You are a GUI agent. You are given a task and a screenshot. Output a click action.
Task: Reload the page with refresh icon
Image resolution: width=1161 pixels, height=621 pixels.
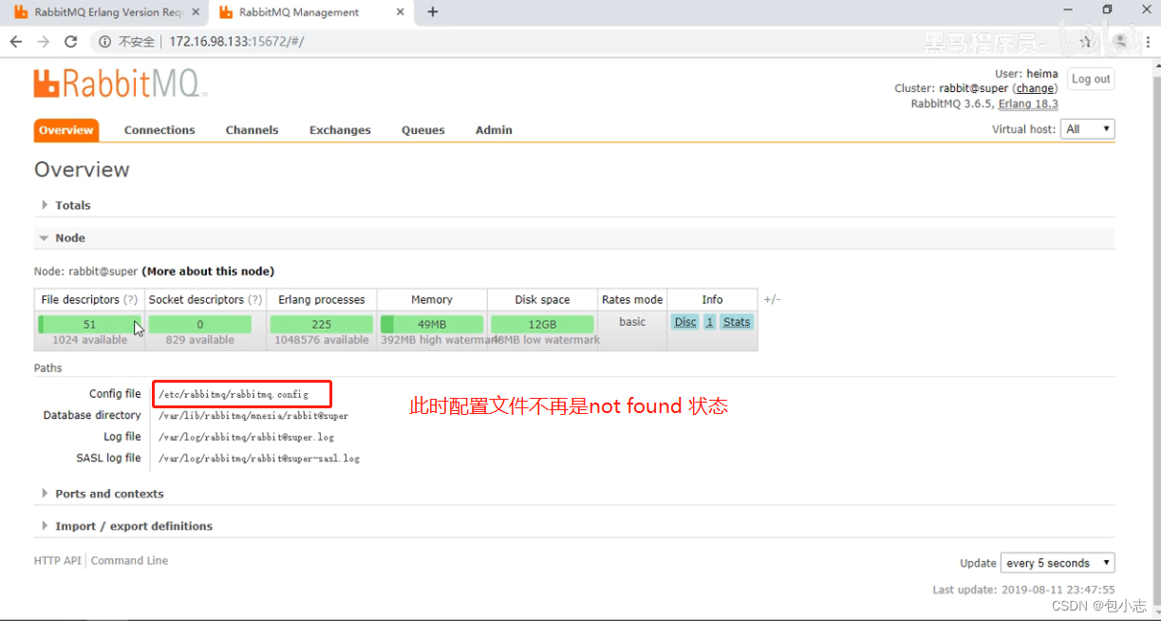coord(70,42)
